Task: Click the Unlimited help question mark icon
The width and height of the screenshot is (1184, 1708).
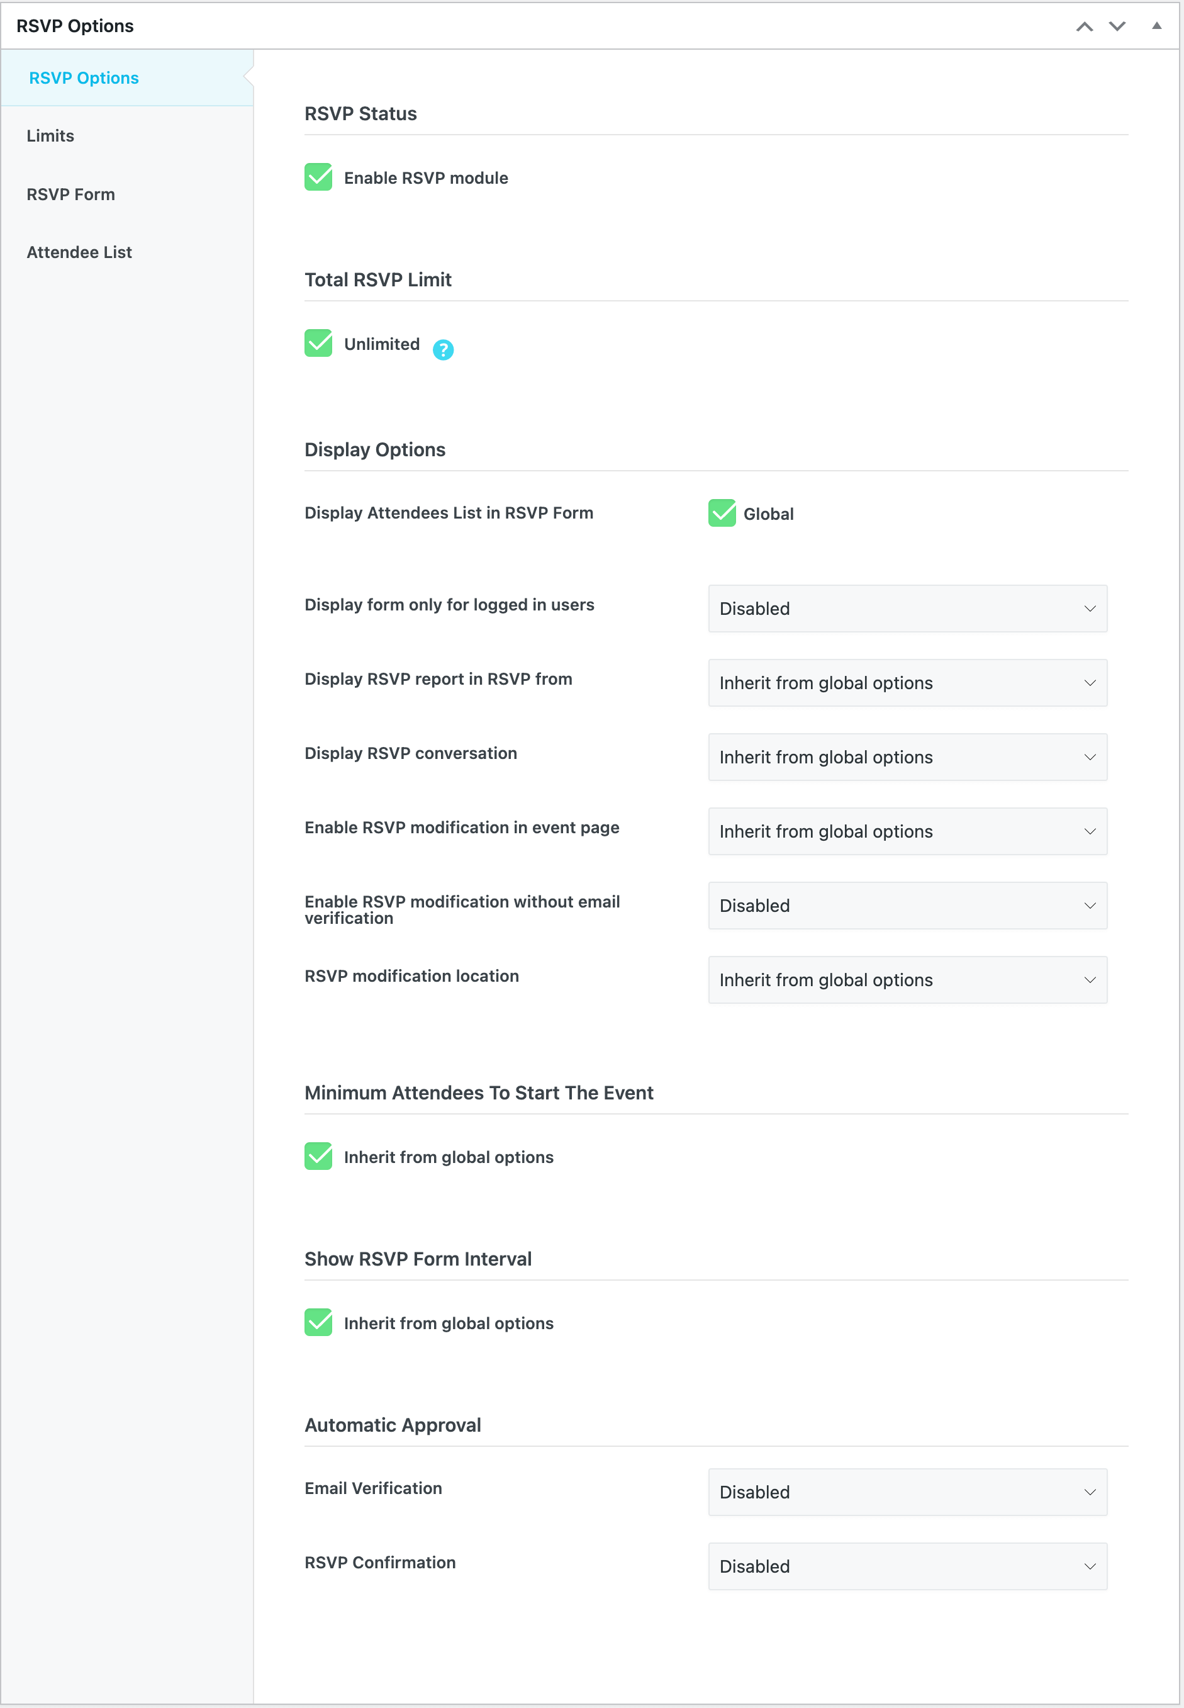Action: pyautogui.click(x=443, y=349)
